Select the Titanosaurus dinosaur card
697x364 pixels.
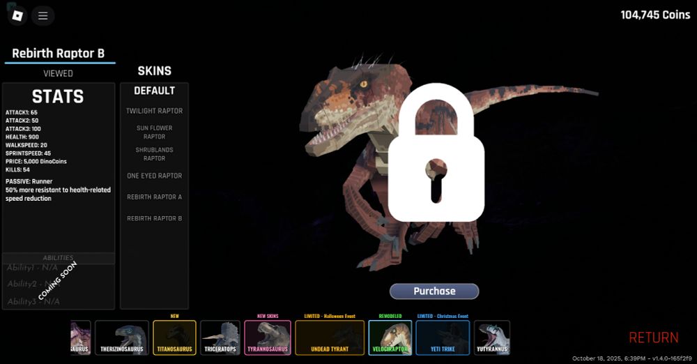point(174,338)
